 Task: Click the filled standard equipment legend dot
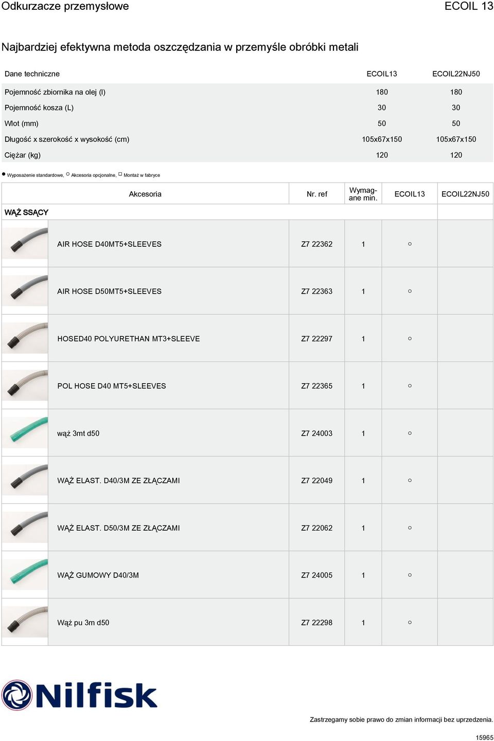(x=4, y=174)
